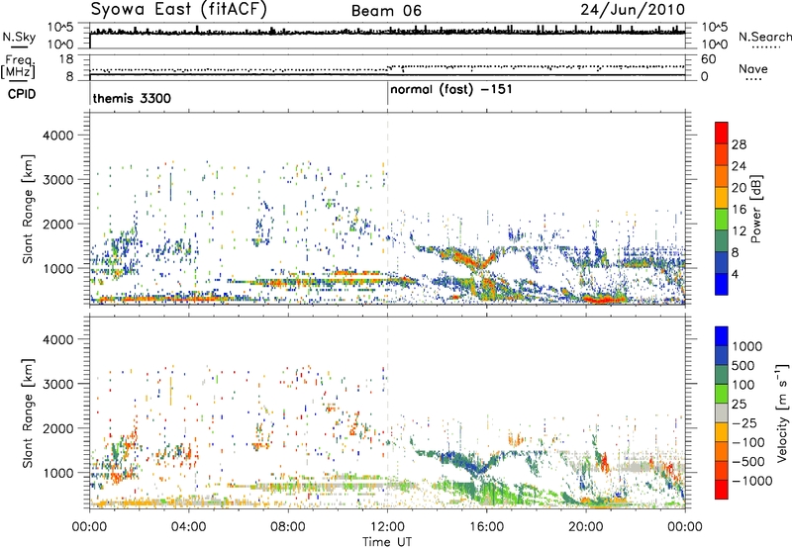
Task: Click the '3000' tick on velocity panel
Action: pyautogui.click(x=57, y=384)
